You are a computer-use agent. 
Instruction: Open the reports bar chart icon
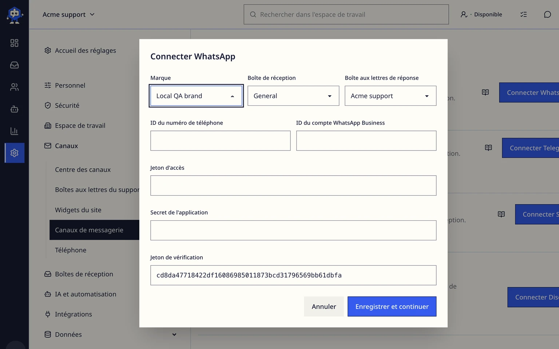[14, 131]
